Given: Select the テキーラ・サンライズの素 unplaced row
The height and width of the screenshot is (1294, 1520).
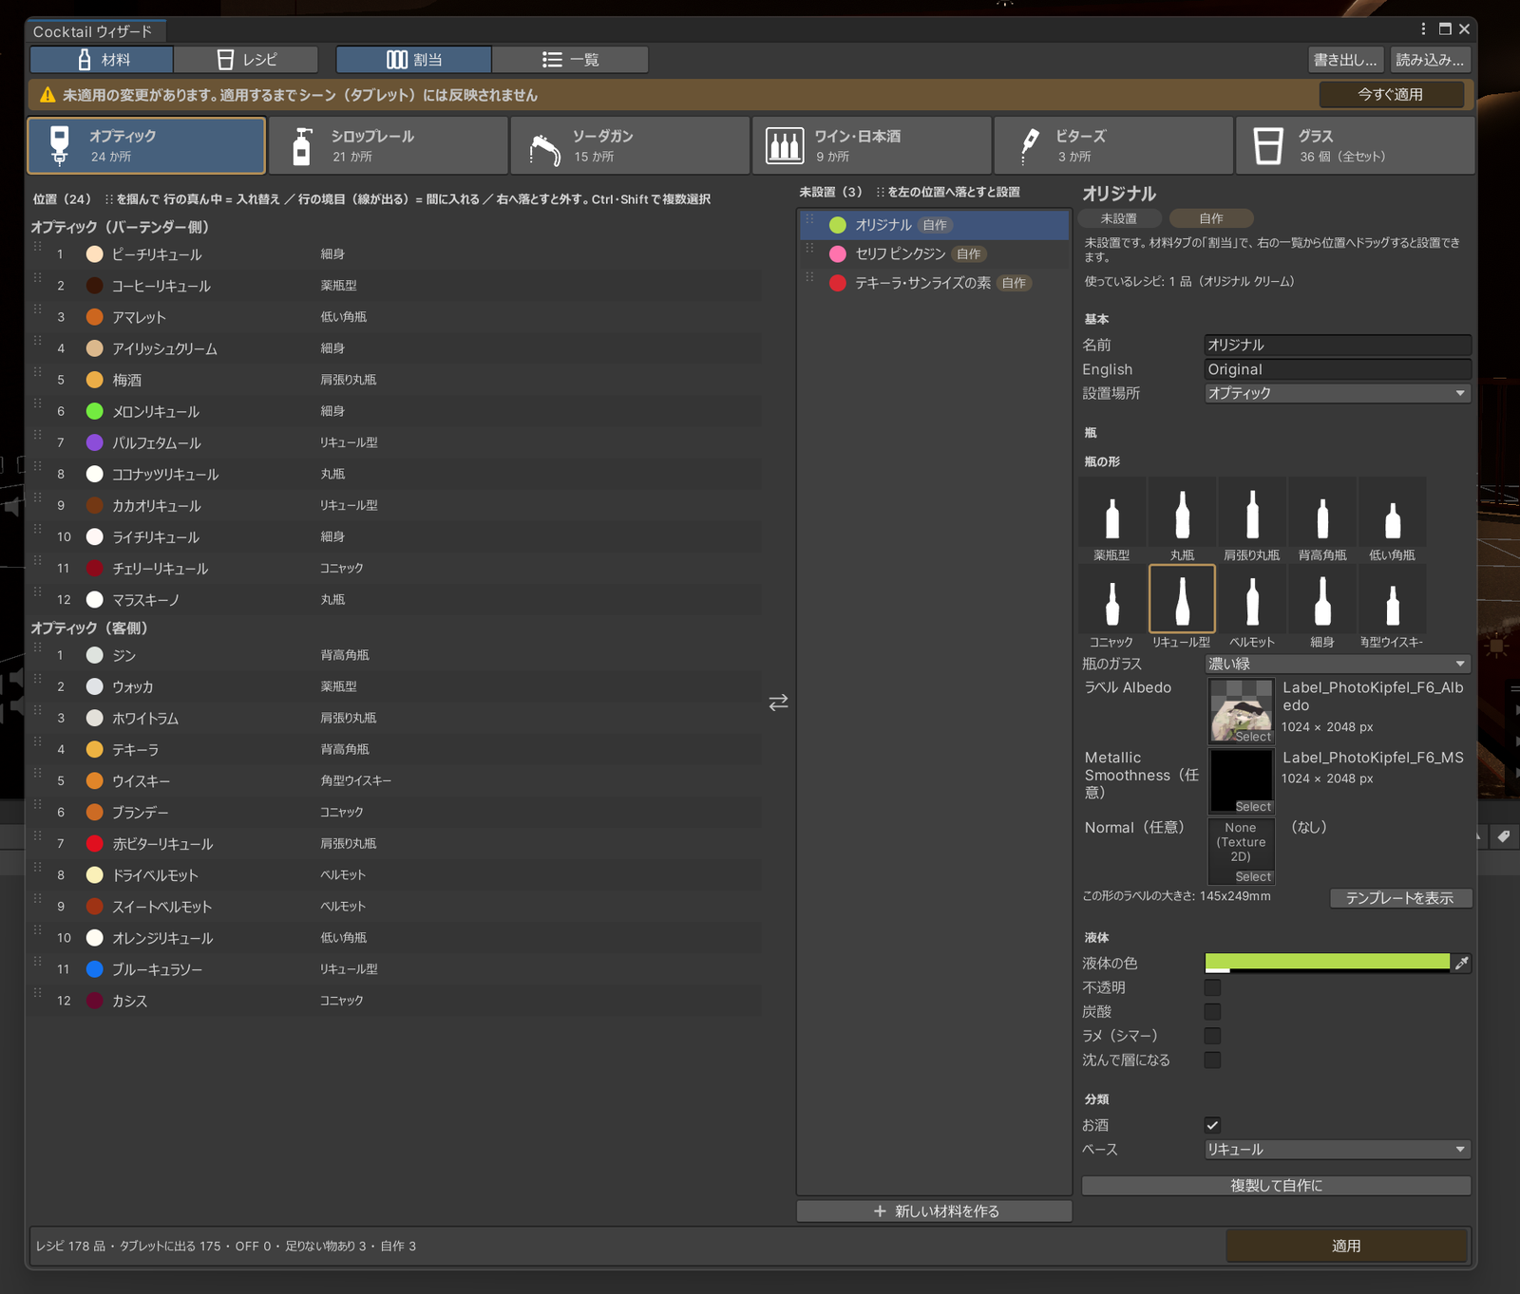Looking at the screenshot, I should 935,283.
